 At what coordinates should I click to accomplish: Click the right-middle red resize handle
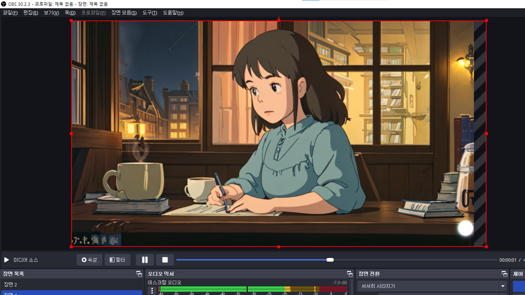[x=487, y=134]
